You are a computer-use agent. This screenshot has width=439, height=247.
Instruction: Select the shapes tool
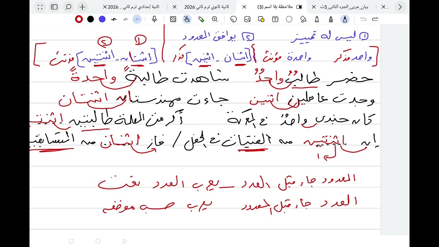pyautogui.click(x=261, y=19)
